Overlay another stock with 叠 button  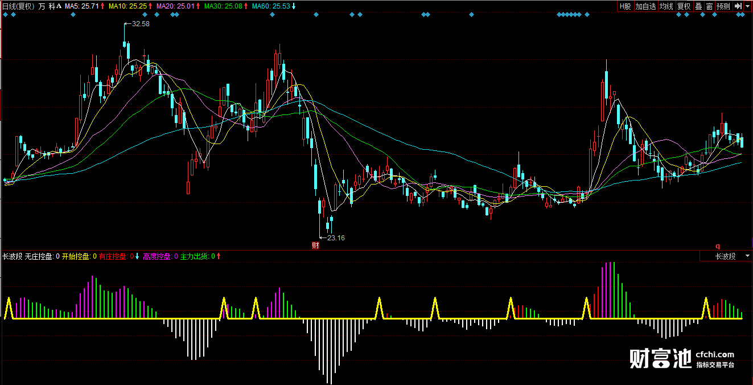[698, 6]
